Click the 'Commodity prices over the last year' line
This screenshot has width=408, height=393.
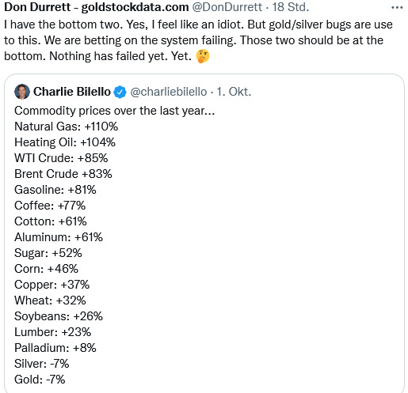click(115, 111)
